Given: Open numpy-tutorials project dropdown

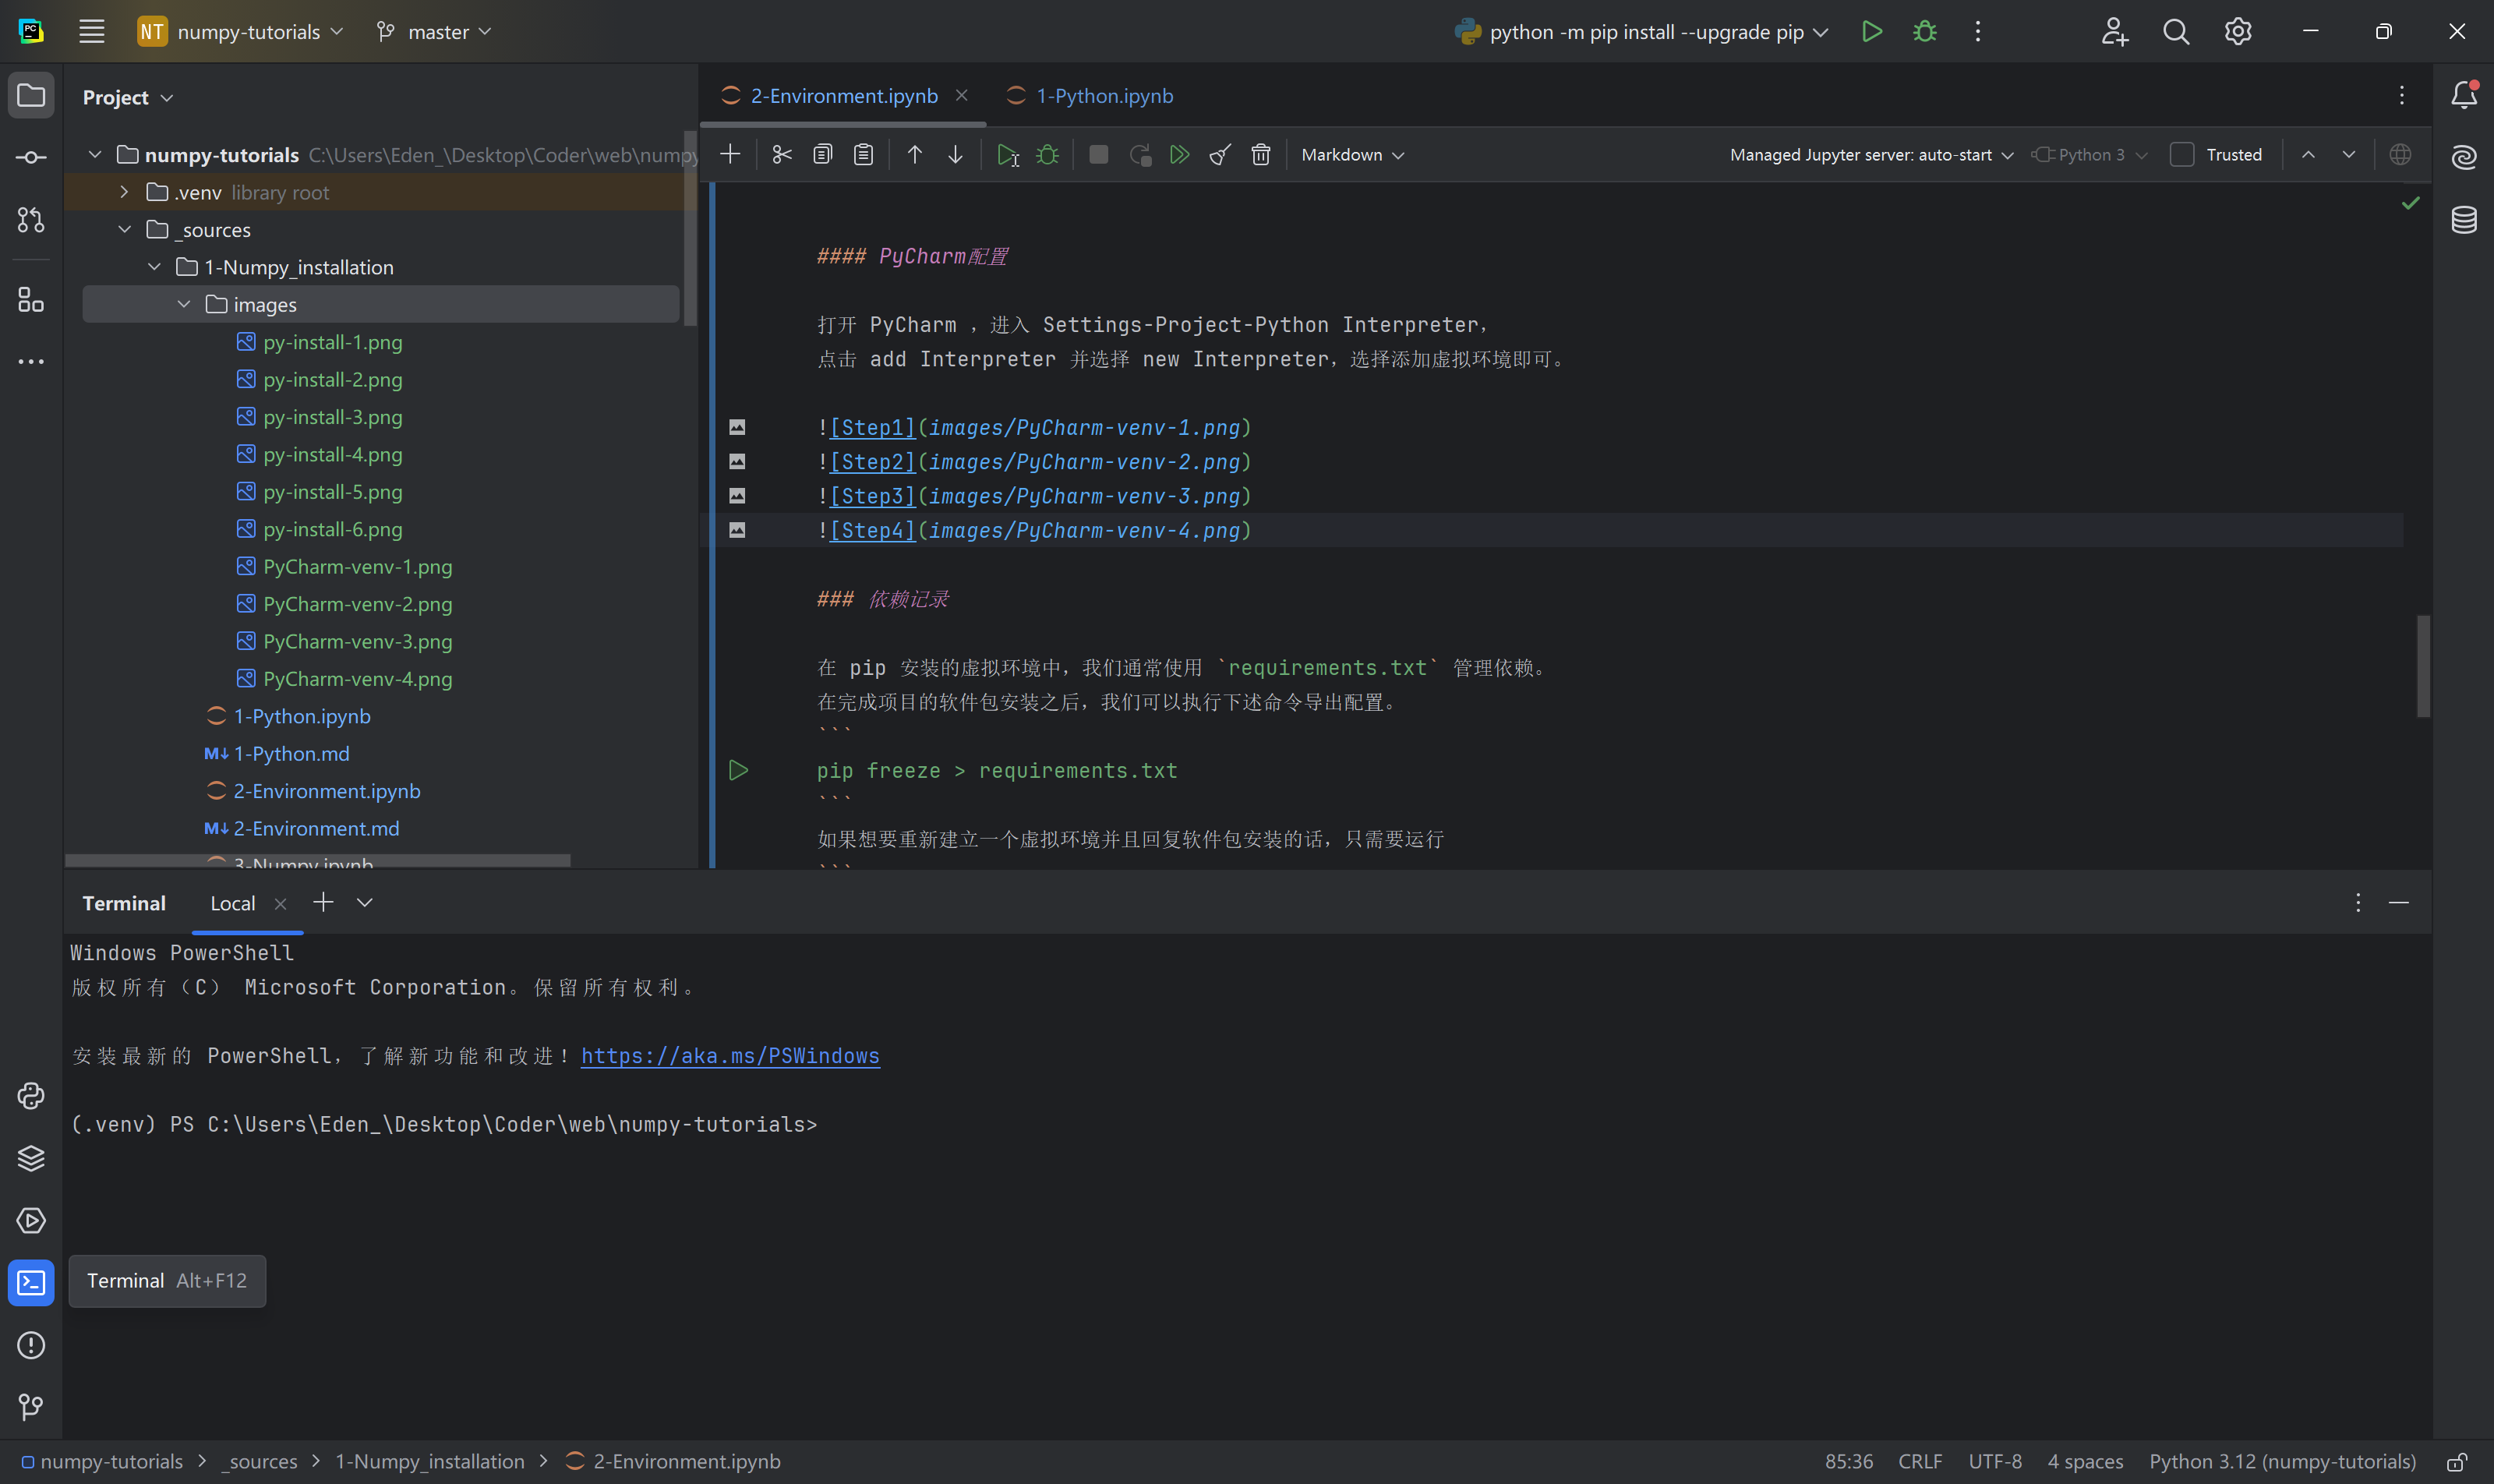Looking at the screenshot, I should [x=240, y=31].
